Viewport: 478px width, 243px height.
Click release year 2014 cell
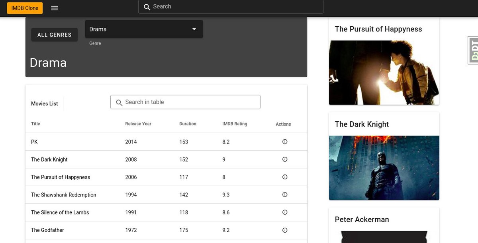[131, 142]
